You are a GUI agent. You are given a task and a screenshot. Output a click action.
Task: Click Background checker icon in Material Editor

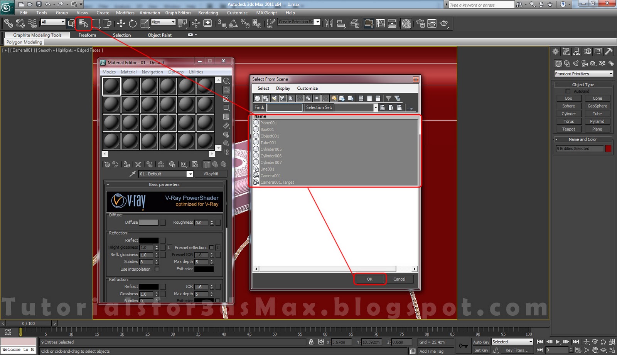tap(226, 99)
